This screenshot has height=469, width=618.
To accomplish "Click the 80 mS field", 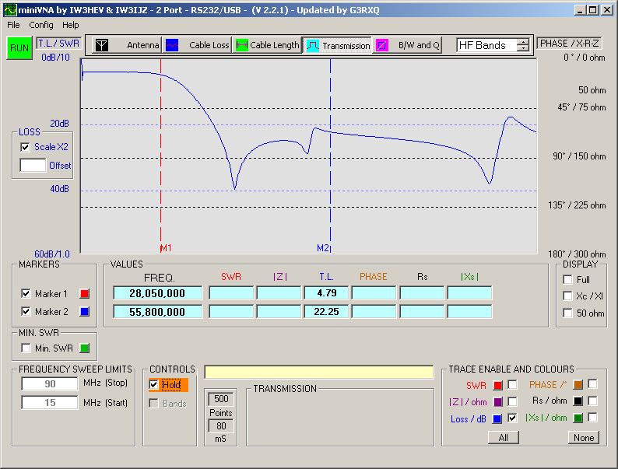I will pyautogui.click(x=221, y=425).
